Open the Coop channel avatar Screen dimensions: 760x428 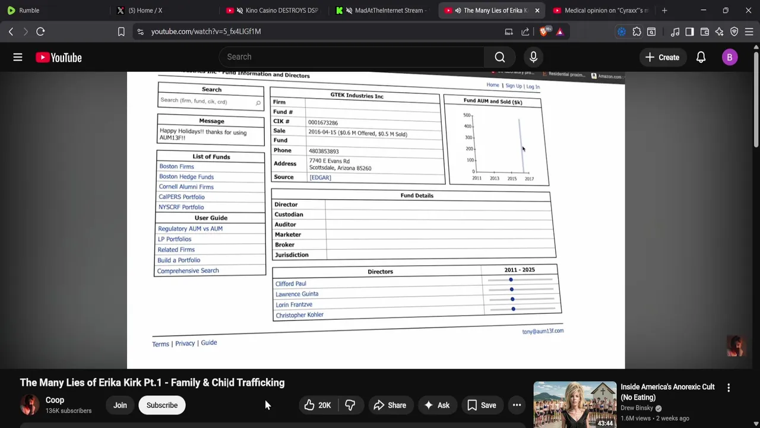(x=29, y=405)
